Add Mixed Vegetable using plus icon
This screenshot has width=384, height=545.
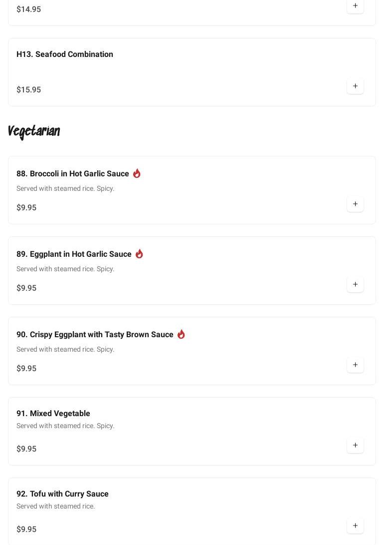point(355,445)
